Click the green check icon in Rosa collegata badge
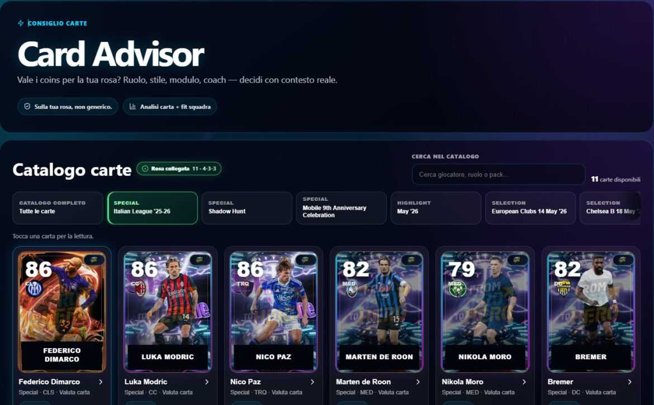Screen dimensions: 654x405 145,168
